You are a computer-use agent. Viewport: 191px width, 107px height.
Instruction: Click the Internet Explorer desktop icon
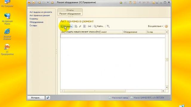(x=7, y=34)
